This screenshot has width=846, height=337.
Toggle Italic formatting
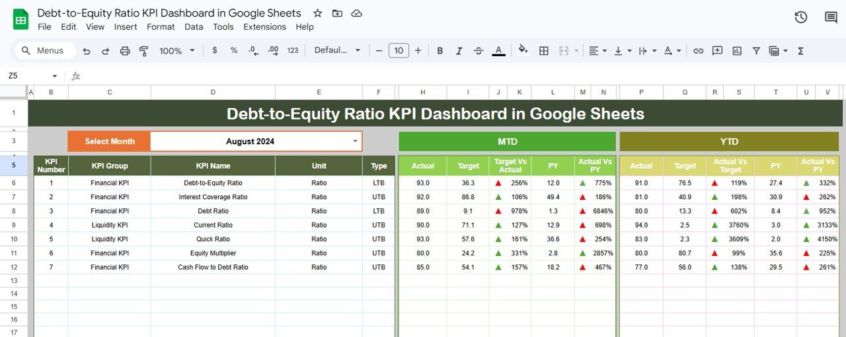click(459, 51)
